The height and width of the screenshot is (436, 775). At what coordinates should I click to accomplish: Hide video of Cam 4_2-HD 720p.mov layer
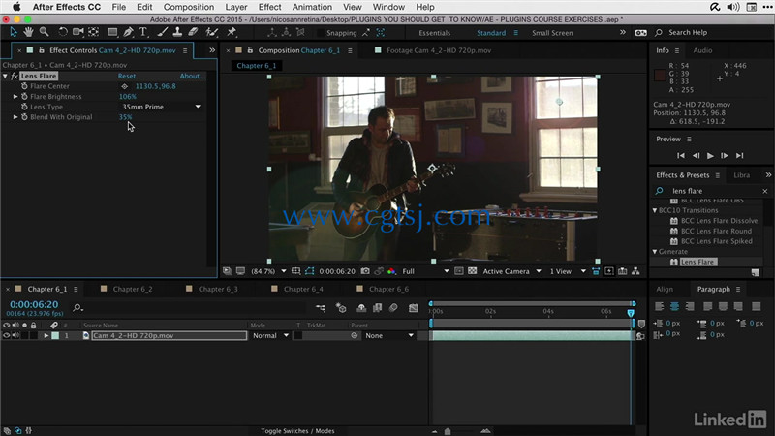7,335
